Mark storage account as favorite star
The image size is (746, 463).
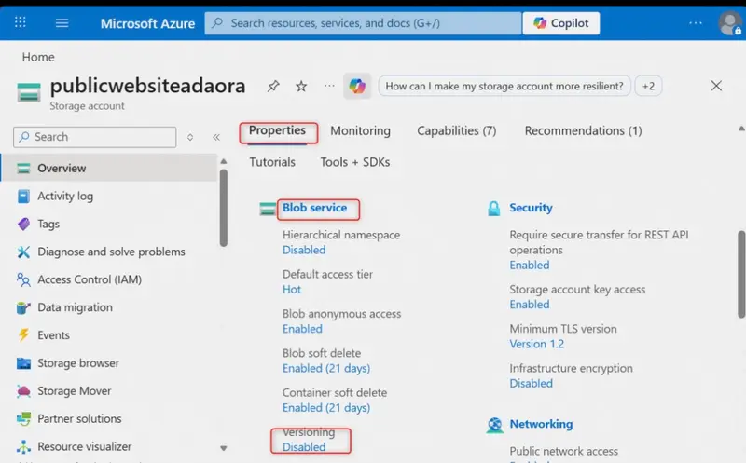(x=301, y=86)
